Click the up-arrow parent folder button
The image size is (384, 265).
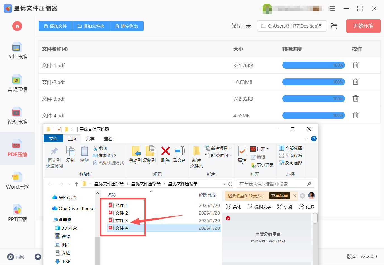click(77, 184)
